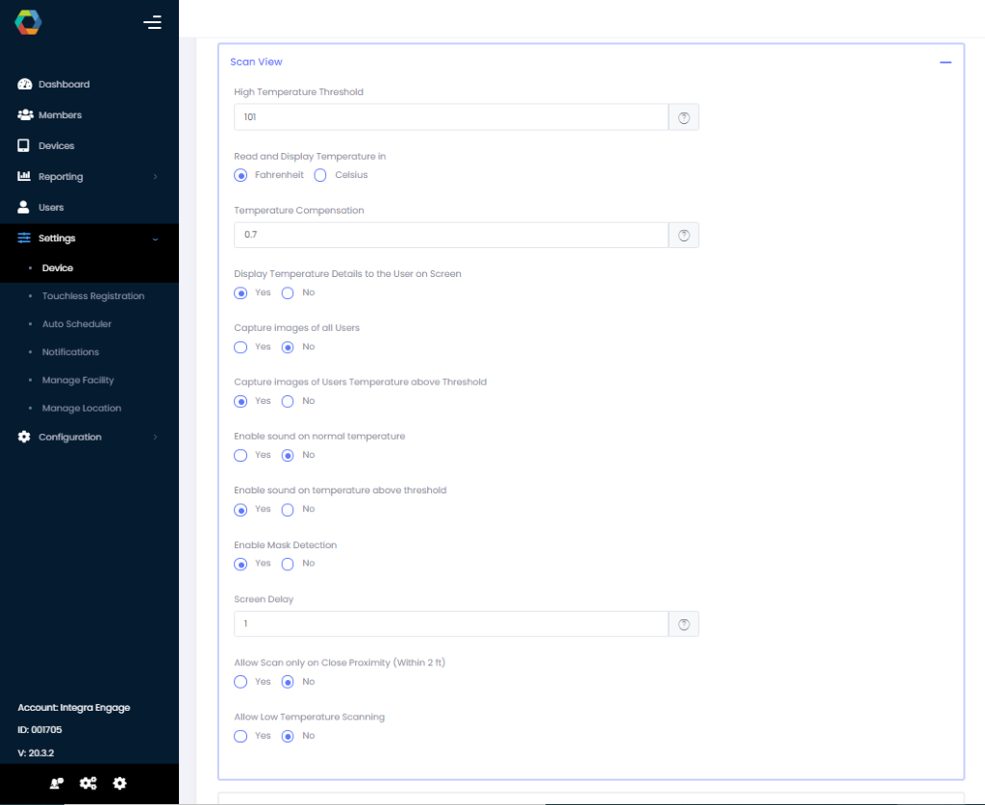Open the Users section via its icon

(x=22, y=207)
